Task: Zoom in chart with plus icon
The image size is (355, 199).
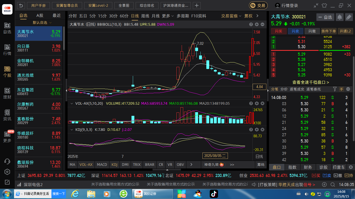Action: (257, 24)
